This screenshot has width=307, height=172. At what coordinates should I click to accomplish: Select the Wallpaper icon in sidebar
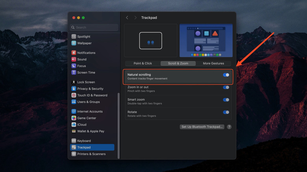pyautogui.click(x=74, y=43)
